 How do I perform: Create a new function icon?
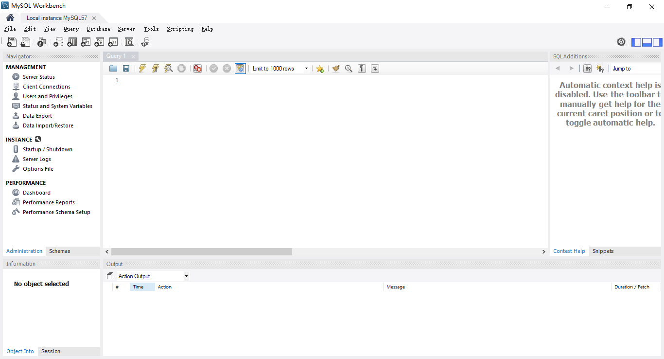113,42
